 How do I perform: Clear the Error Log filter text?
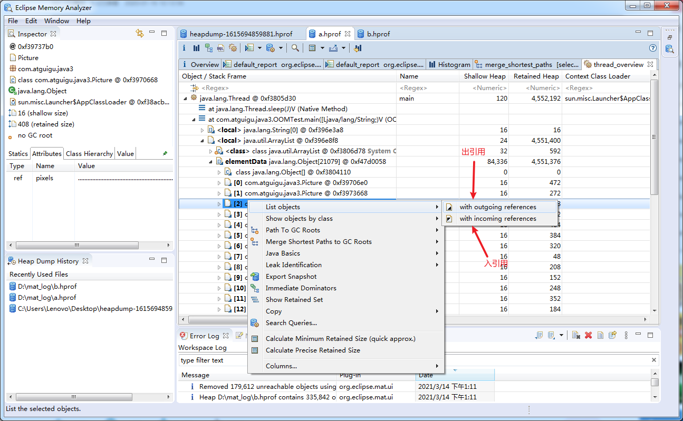coord(654,360)
